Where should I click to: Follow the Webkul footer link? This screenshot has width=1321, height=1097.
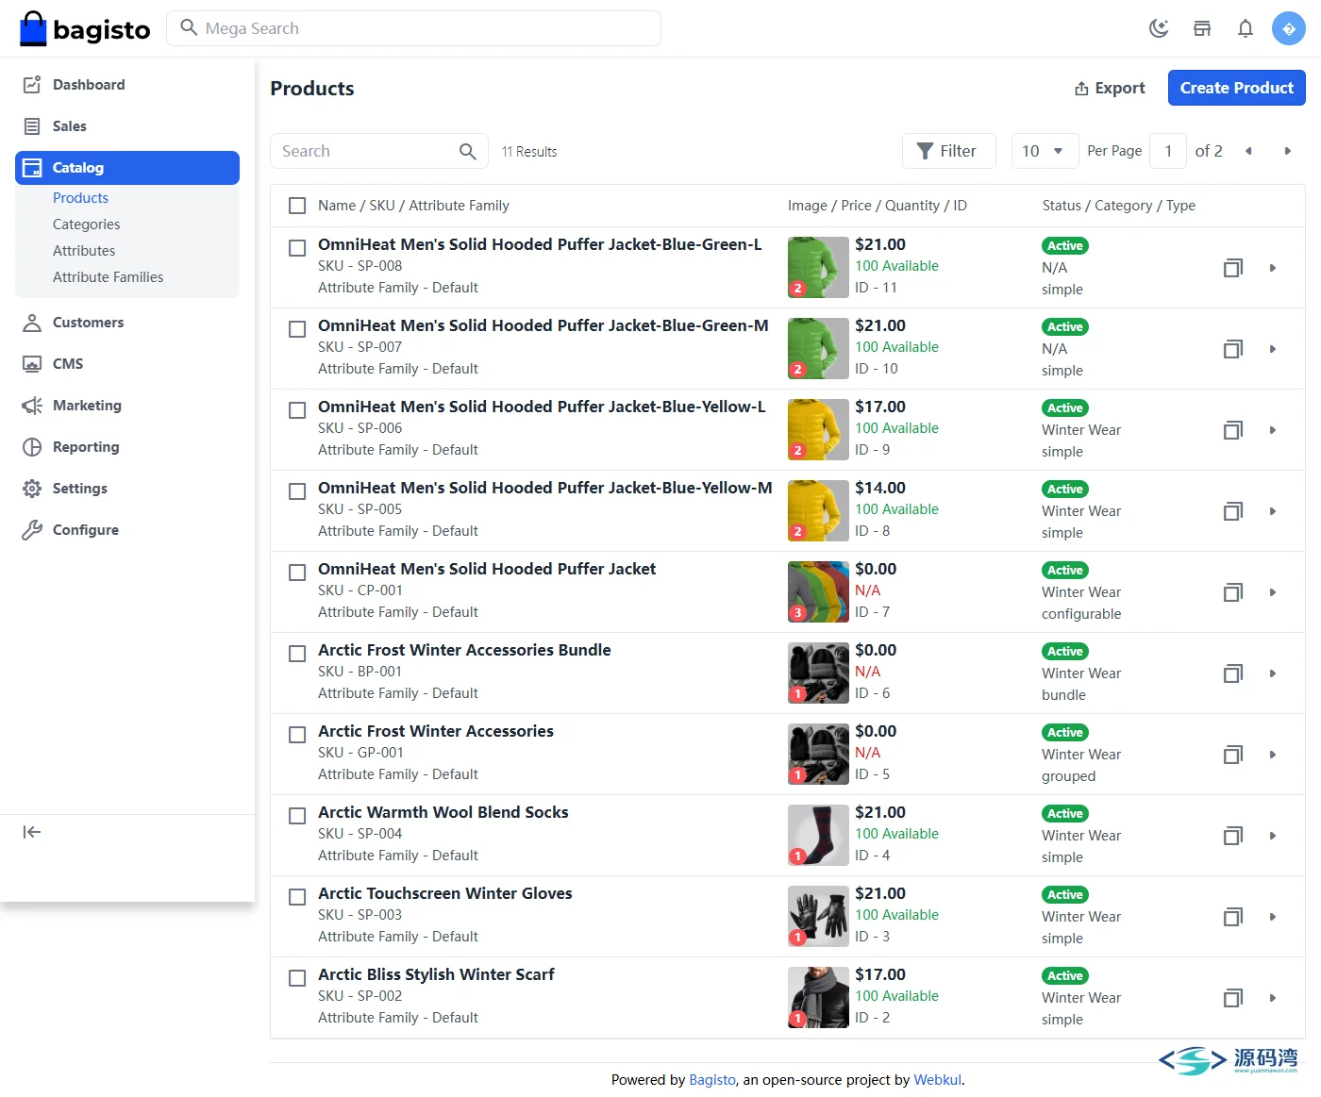938,1080
